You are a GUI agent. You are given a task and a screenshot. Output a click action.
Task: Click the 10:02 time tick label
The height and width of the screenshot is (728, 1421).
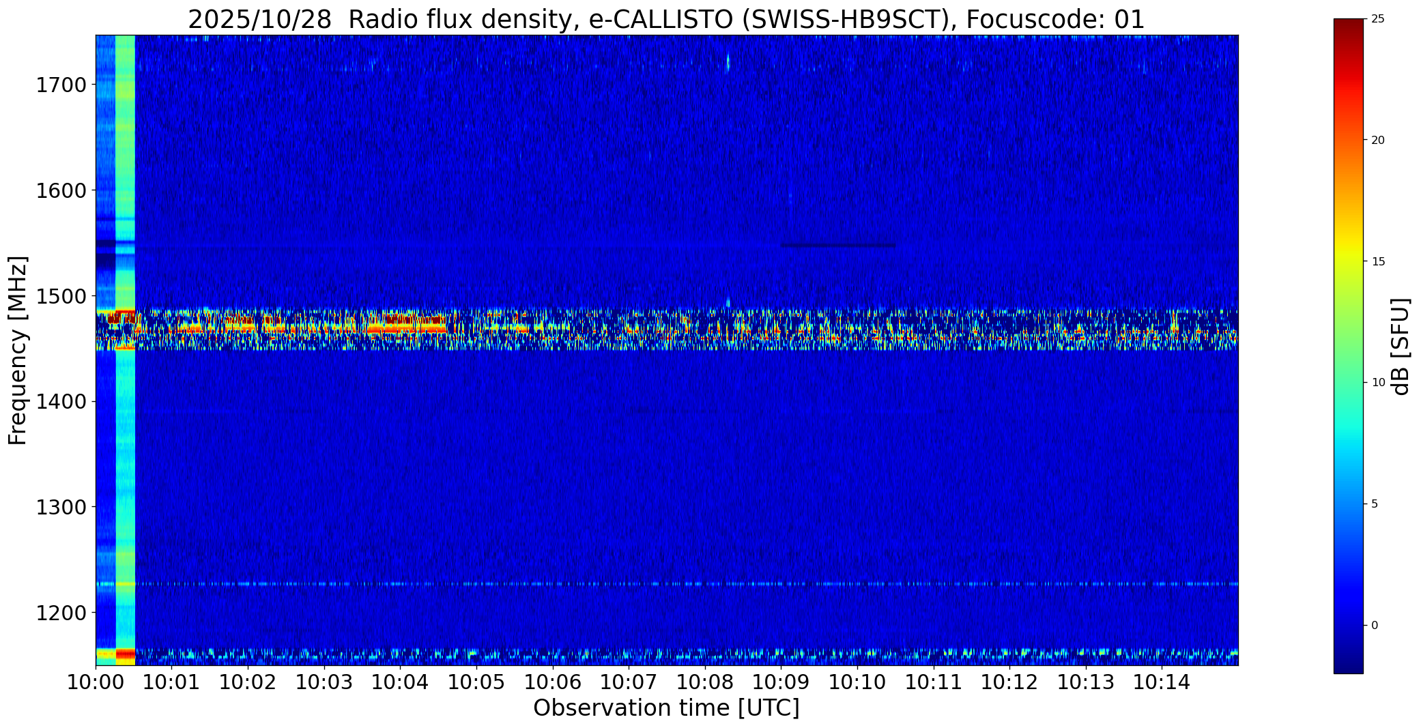point(248,682)
